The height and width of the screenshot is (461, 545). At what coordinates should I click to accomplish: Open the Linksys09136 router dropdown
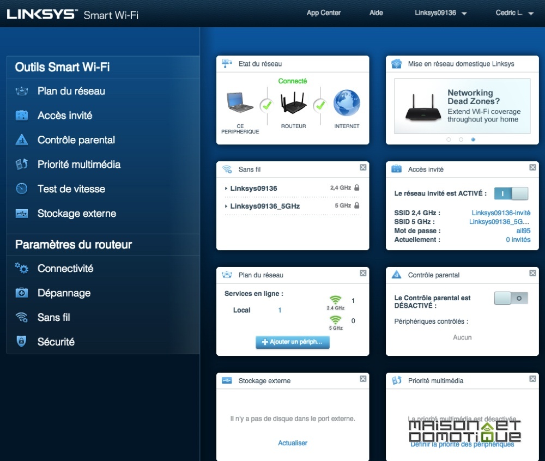click(x=440, y=13)
